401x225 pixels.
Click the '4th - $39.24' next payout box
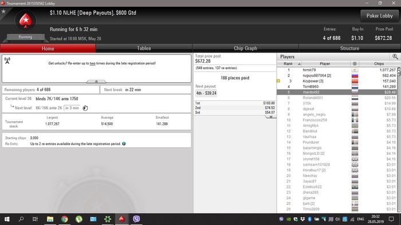[206, 93]
